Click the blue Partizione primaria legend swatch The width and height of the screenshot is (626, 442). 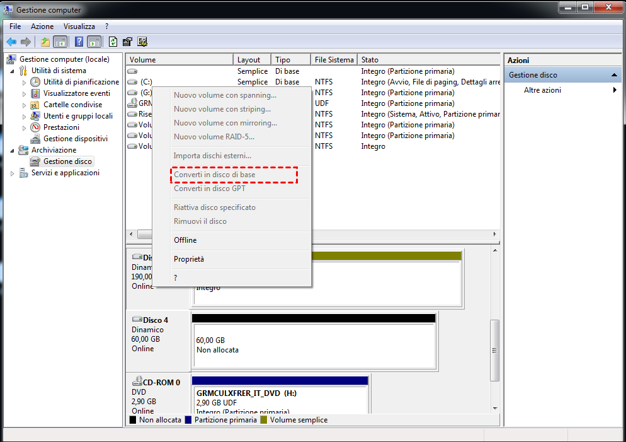[x=188, y=420]
